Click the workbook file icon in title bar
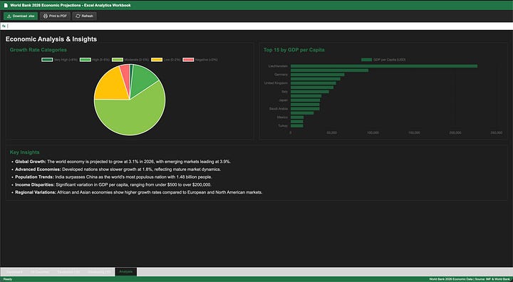Image resolution: width=513 pixels, height=282 pixels. tap(6, 5)
